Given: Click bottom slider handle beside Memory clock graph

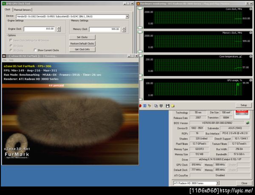Looking at the screenshot, I should [140, 52].
